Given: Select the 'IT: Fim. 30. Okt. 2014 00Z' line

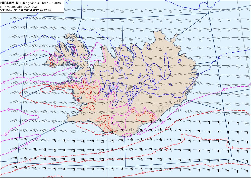Looking at the screenshot, I should tap(19, 7).
